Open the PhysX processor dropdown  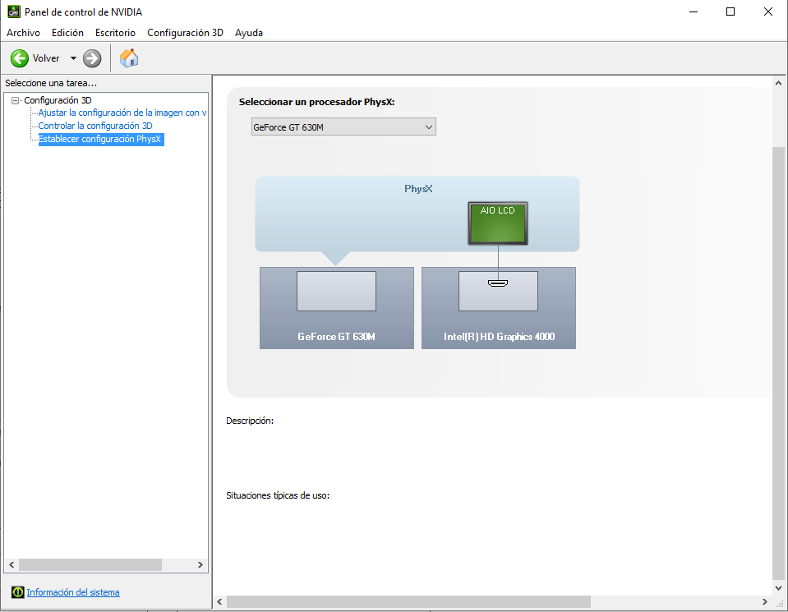coord(343,127)
